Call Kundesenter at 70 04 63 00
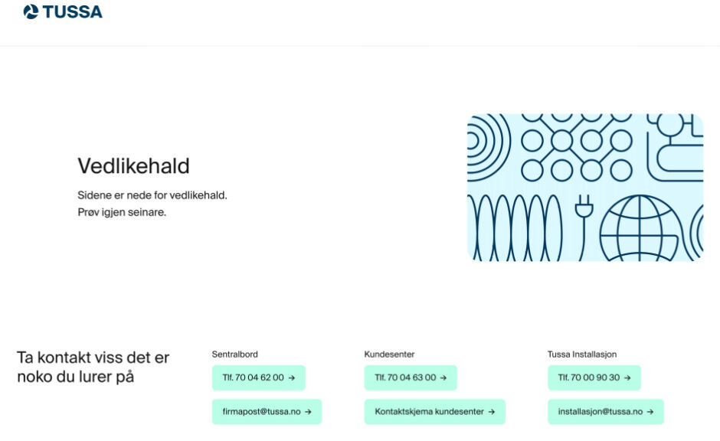720x441 pixels. point(411,377)
